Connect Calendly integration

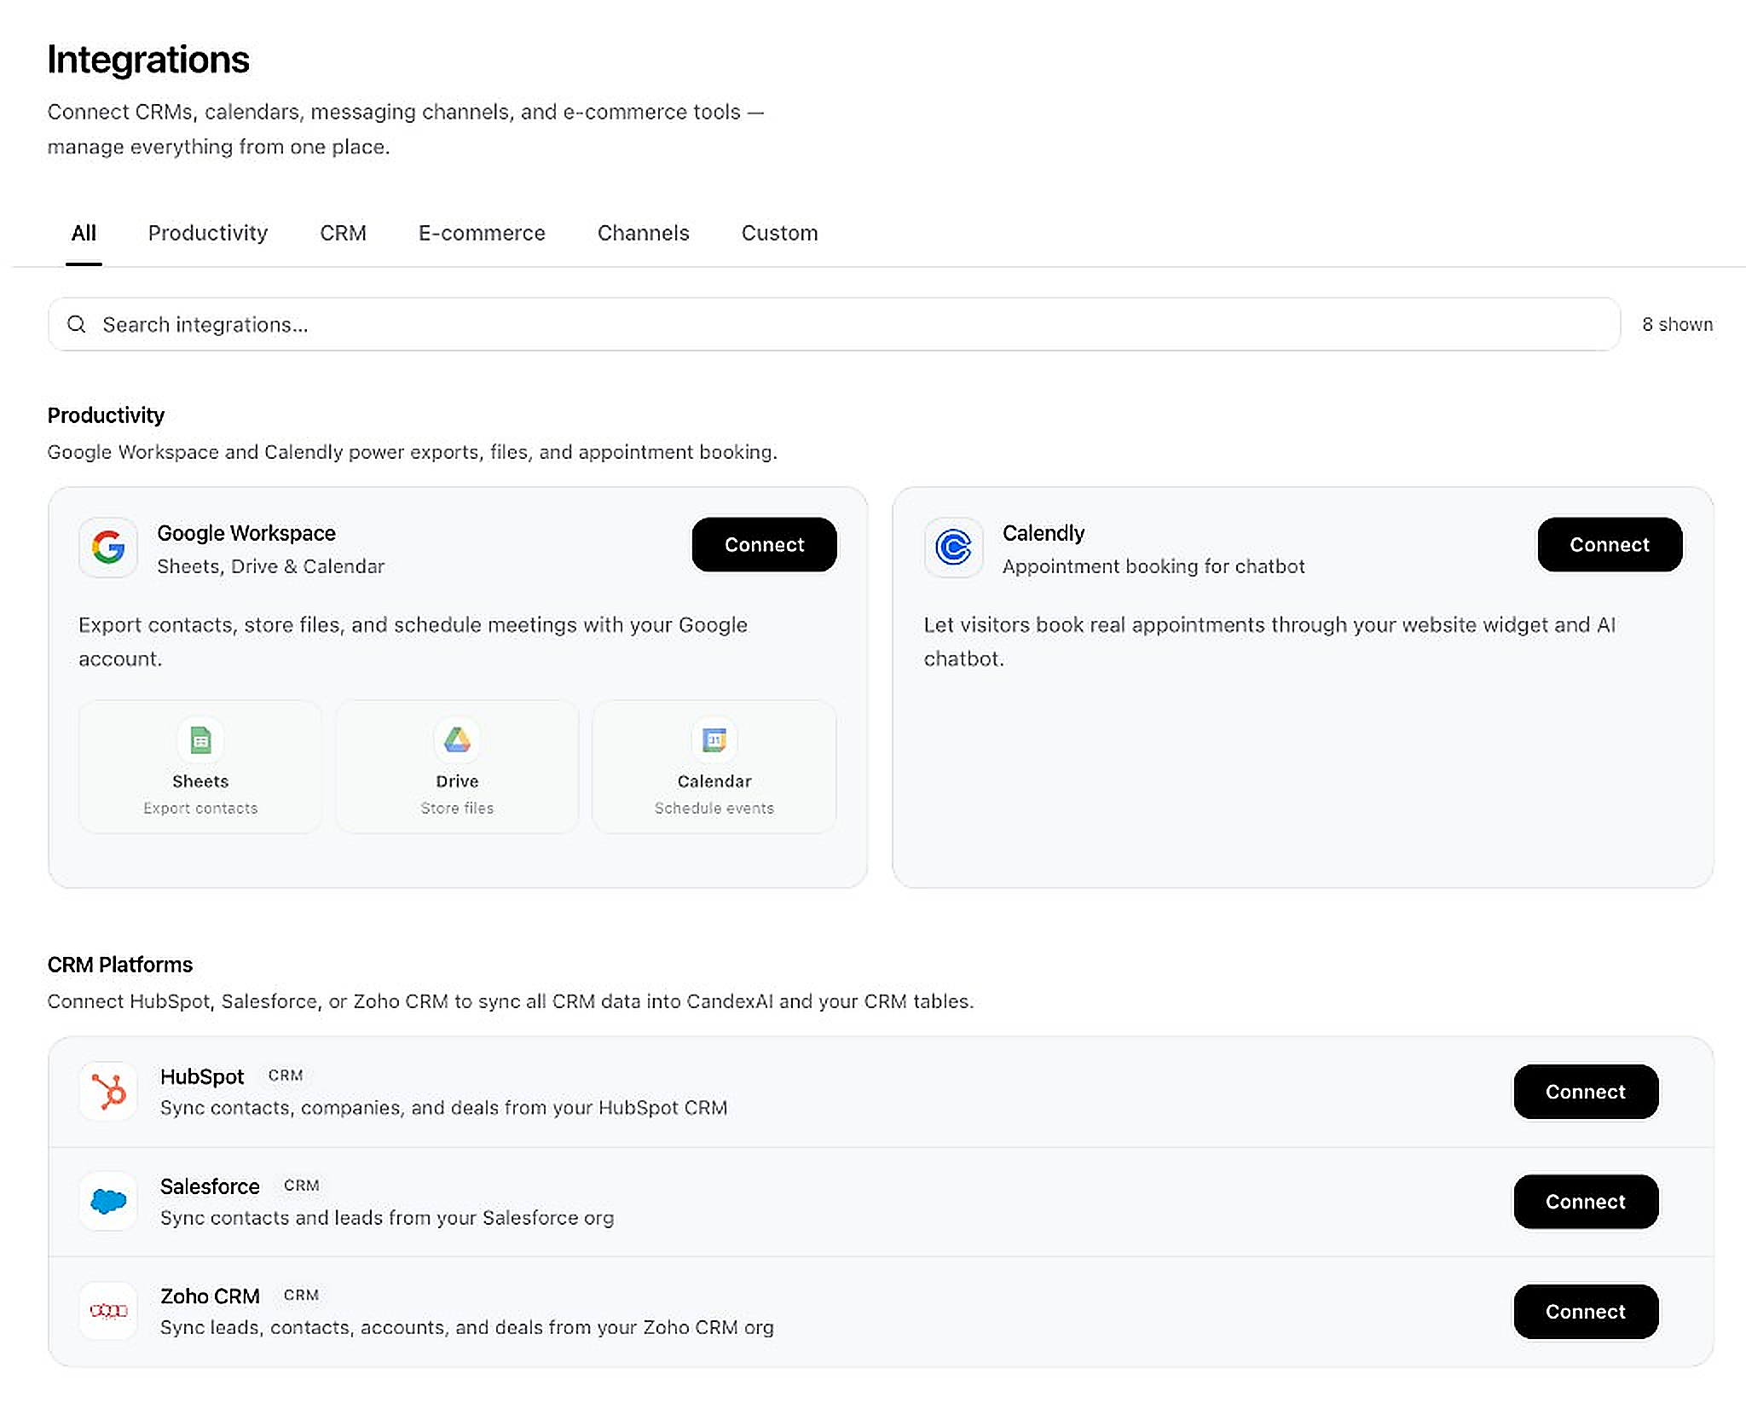pos(1610,544)
